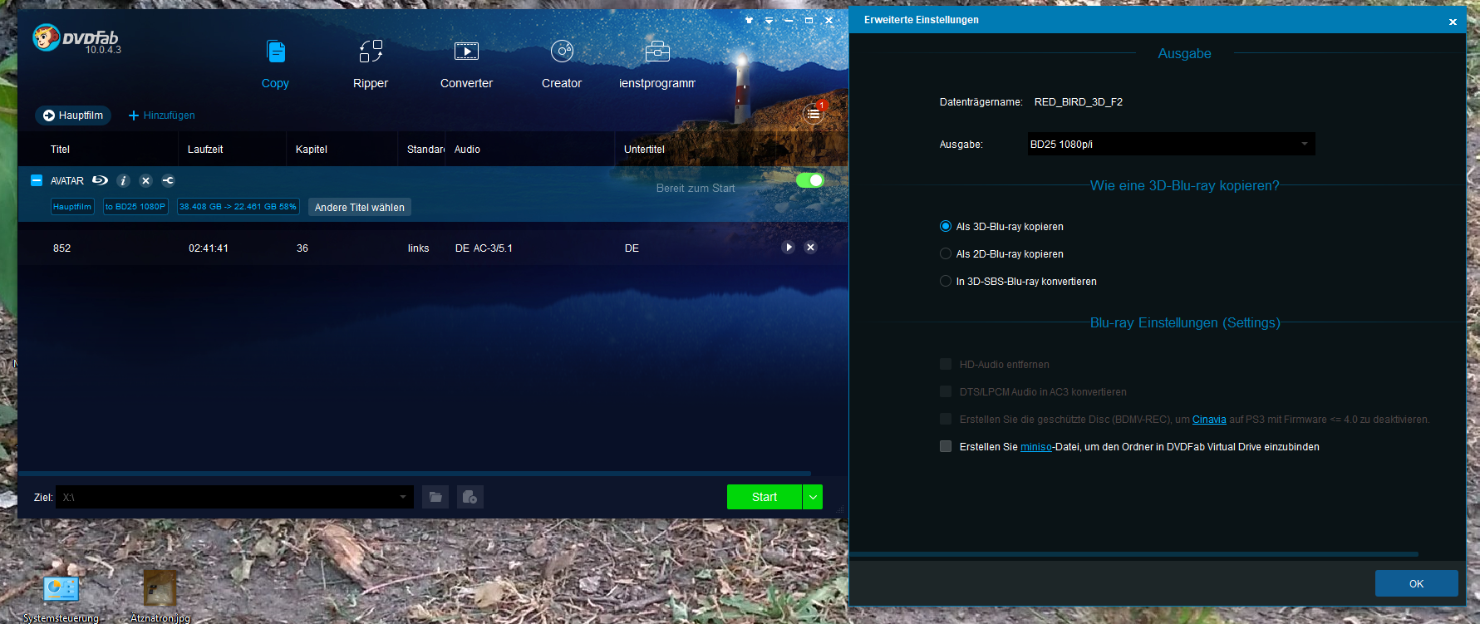Open Systemsteuerung desktop shortcut
1480x624 pixels.
tap(61, 598)
